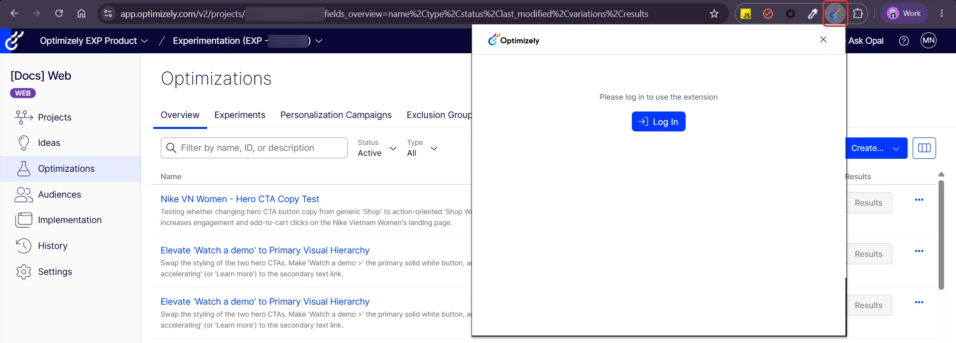
Task: Toggle the column configuration button
Action: pos(924,148)
